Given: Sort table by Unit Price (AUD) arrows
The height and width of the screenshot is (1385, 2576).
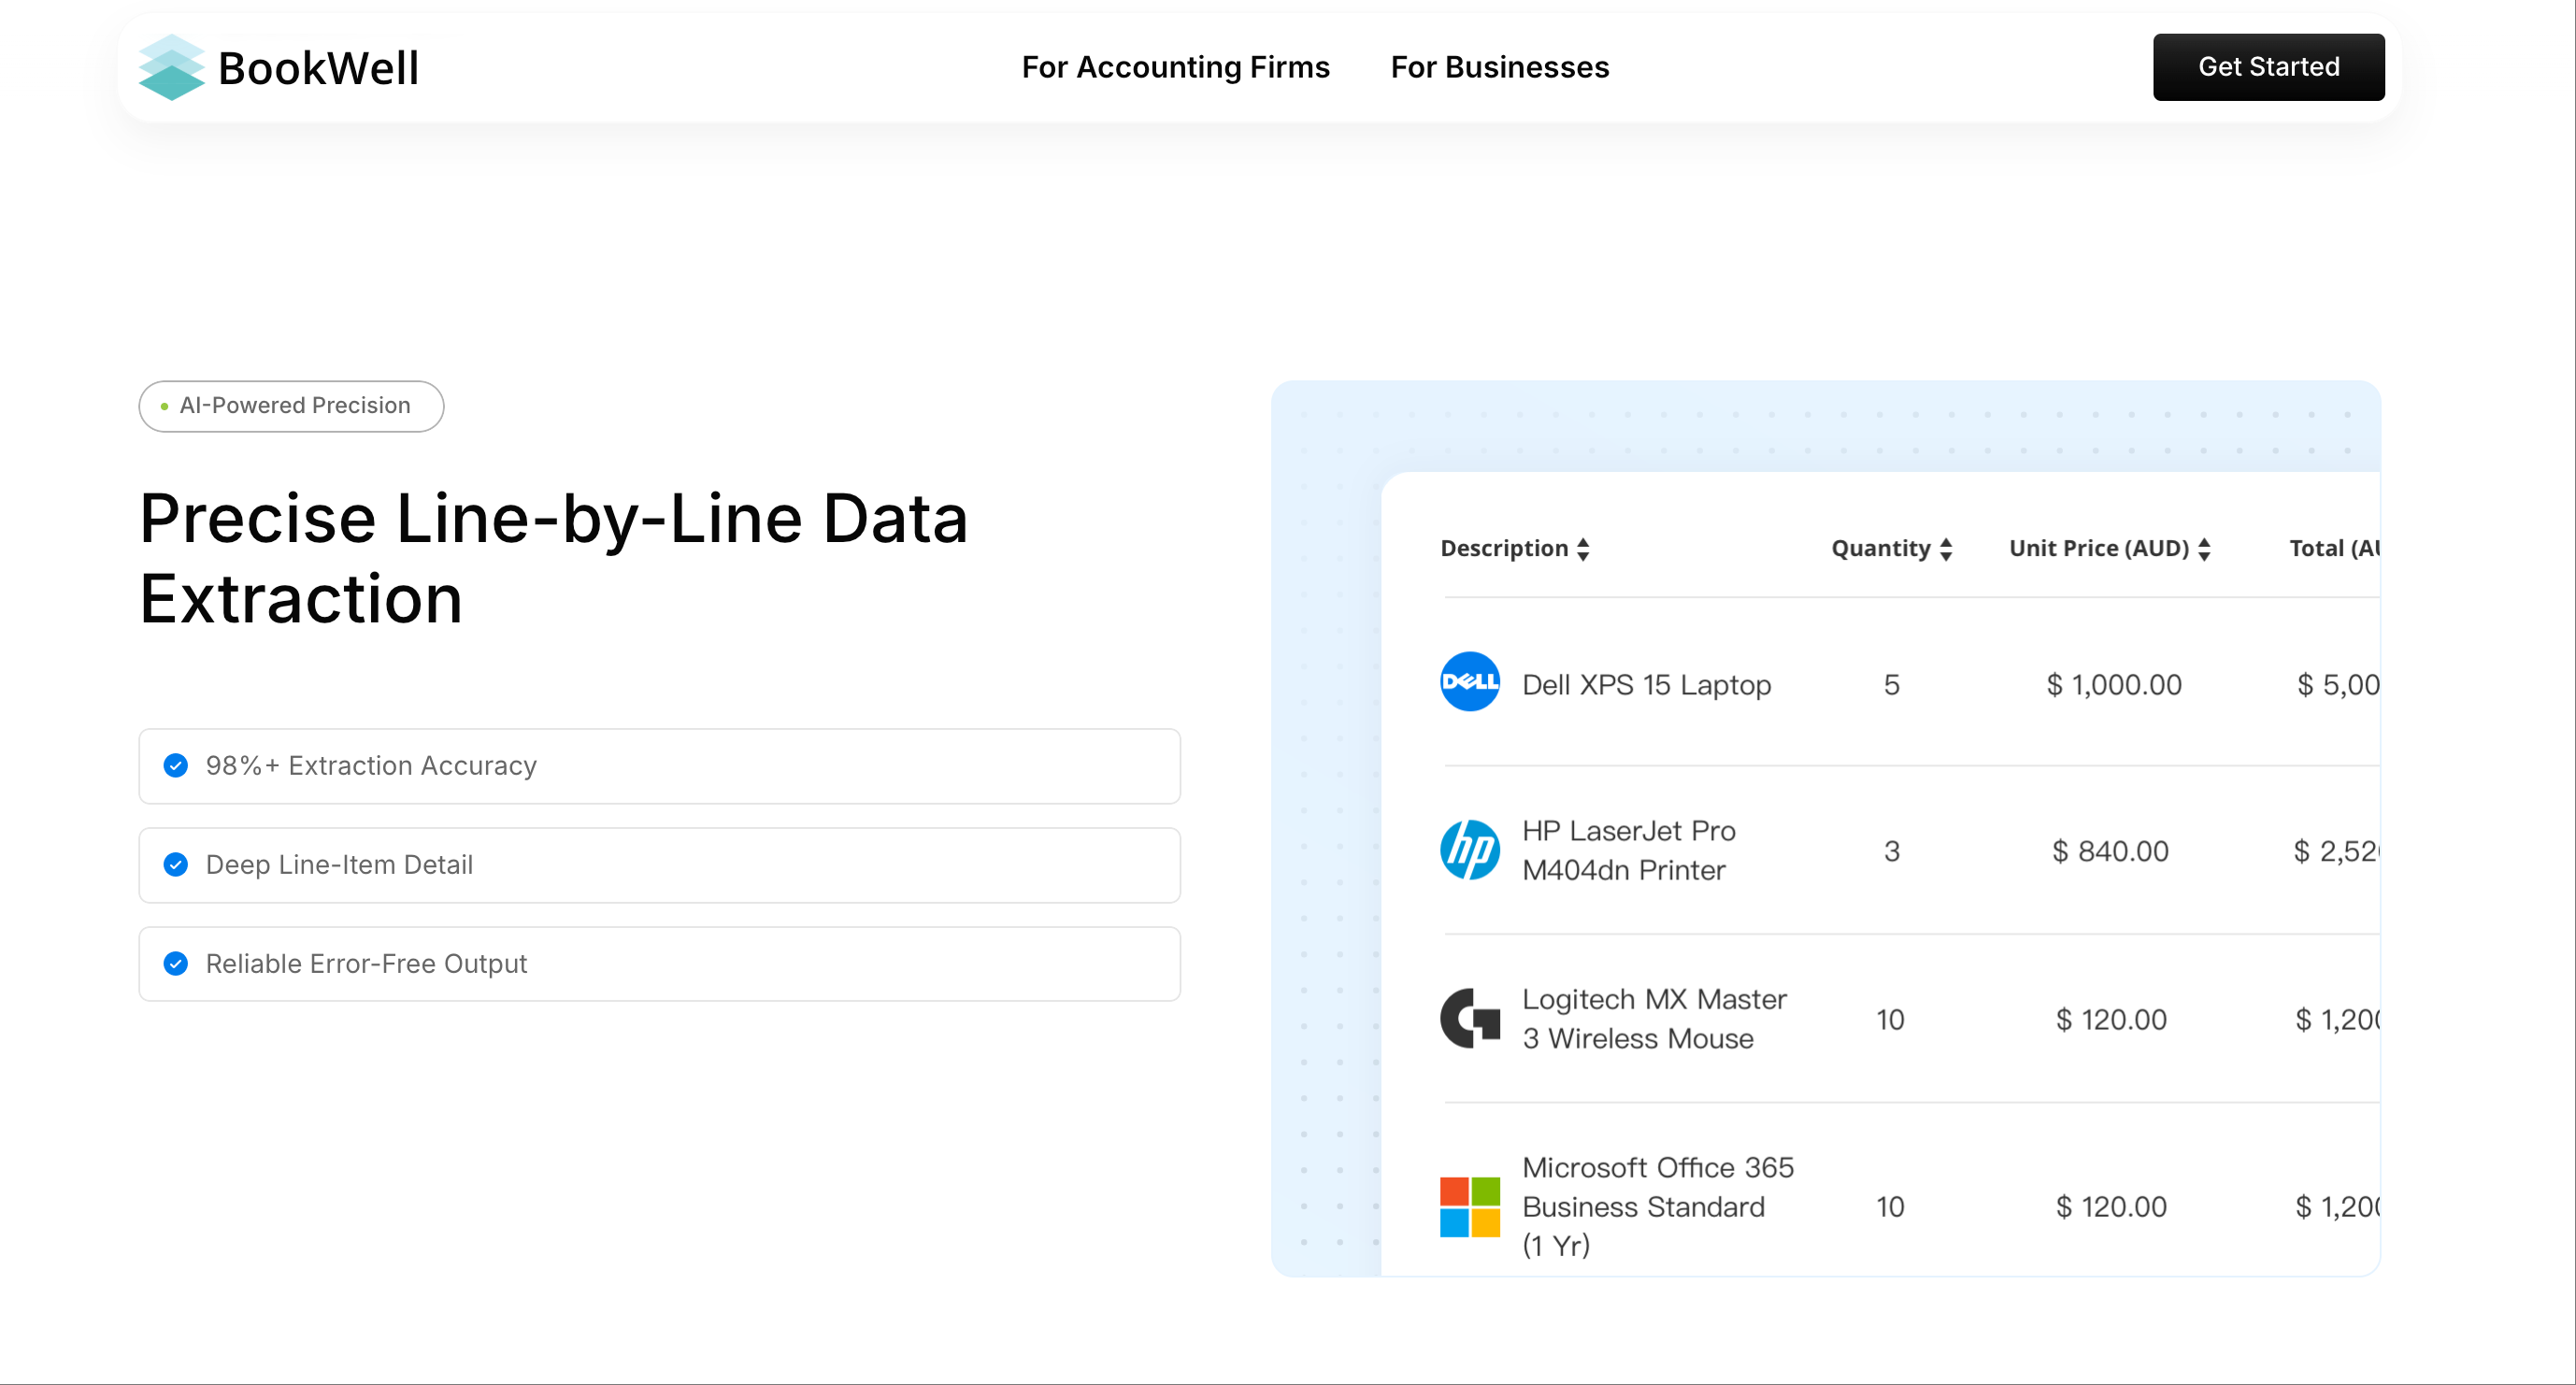Looking at the screenshot, I should coord(2204,549).
